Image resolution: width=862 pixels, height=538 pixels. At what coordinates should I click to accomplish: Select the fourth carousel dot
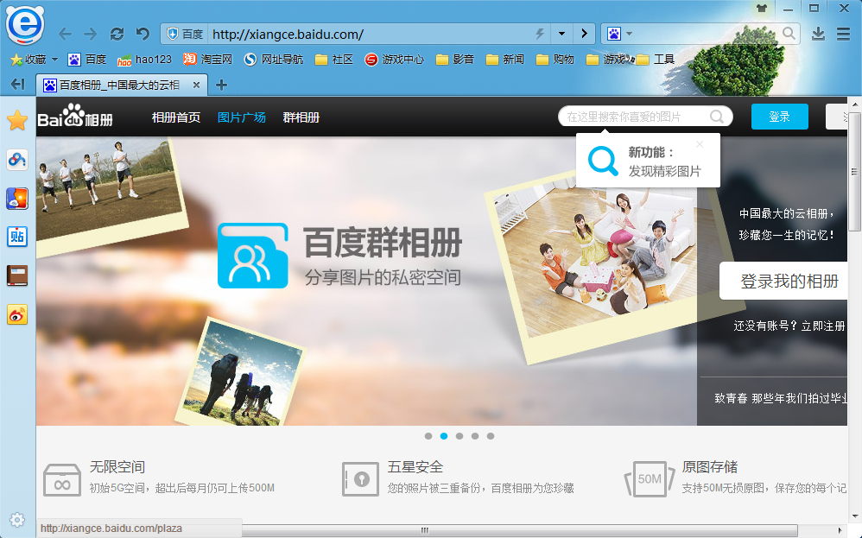click(475, 436)
